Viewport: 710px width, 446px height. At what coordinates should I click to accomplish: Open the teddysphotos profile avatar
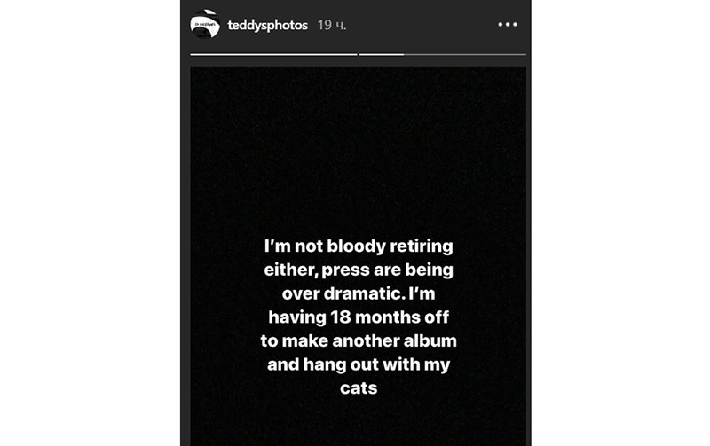pyautogui.click(x=205, y=25)
